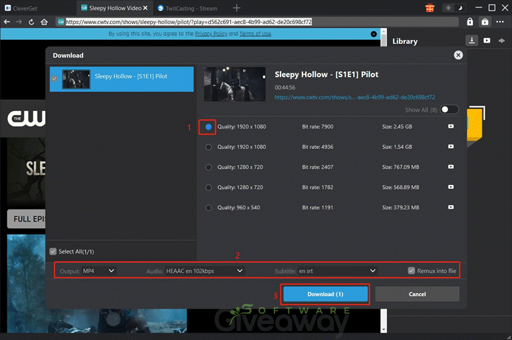
Task: Uncheck the Sleepy Hollow Pilot list item
Action: pos(55,79)
